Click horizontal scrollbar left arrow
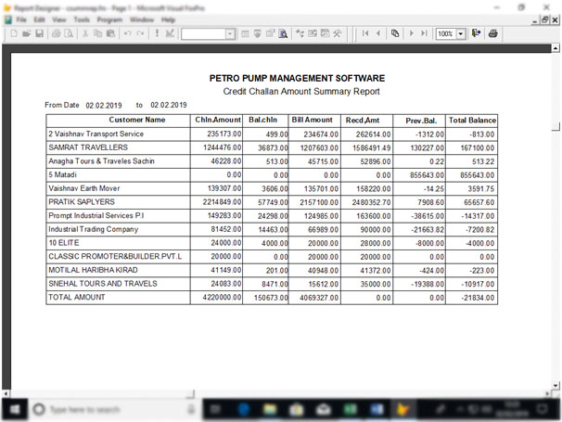The height and width of the screenshot is (422, 562). [6, 393]
